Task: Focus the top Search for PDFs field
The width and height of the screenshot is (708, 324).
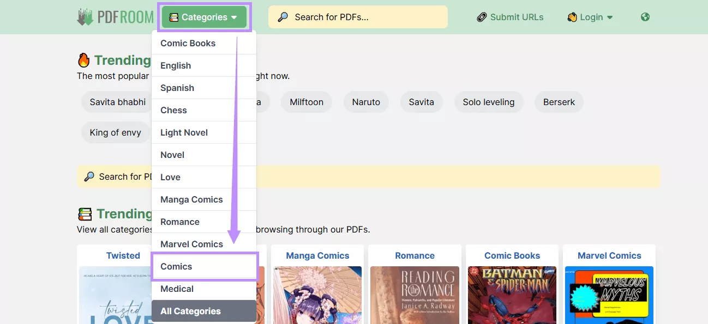Action: (x=358, y=17)
